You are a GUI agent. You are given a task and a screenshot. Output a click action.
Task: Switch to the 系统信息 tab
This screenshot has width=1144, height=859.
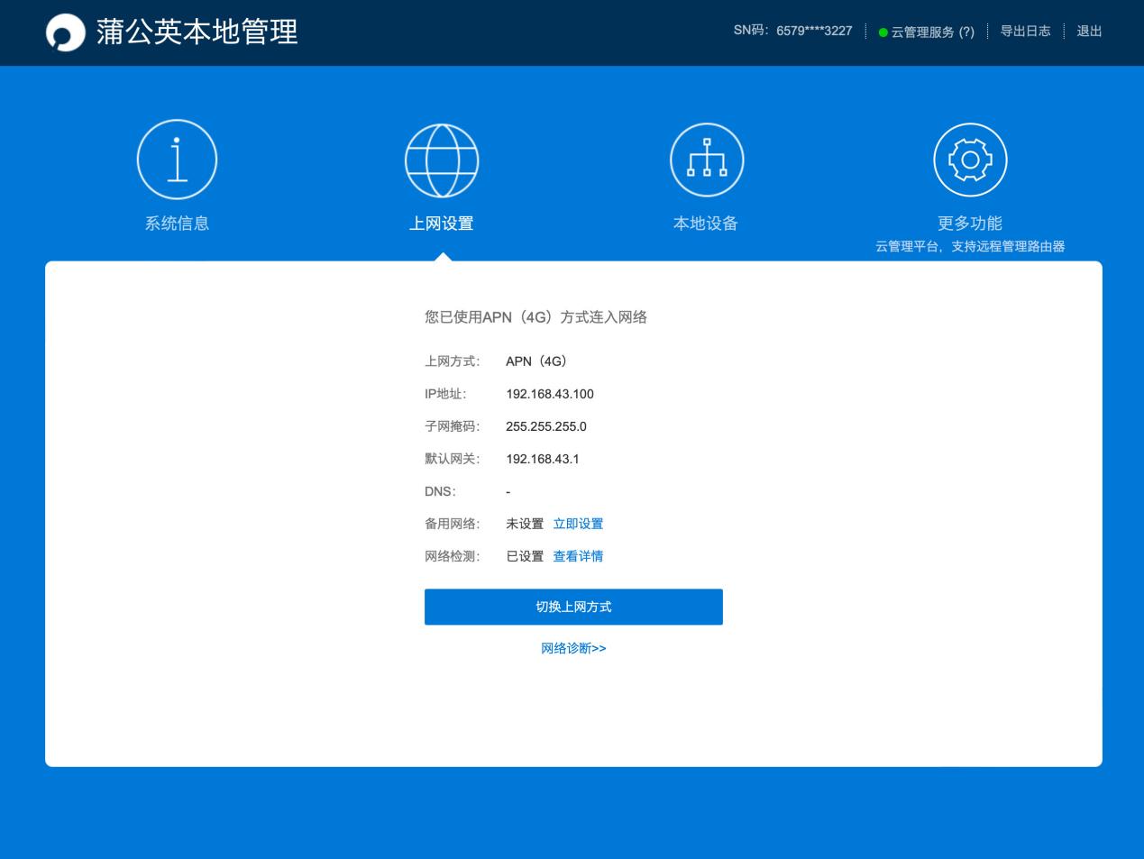pos(177,224)
